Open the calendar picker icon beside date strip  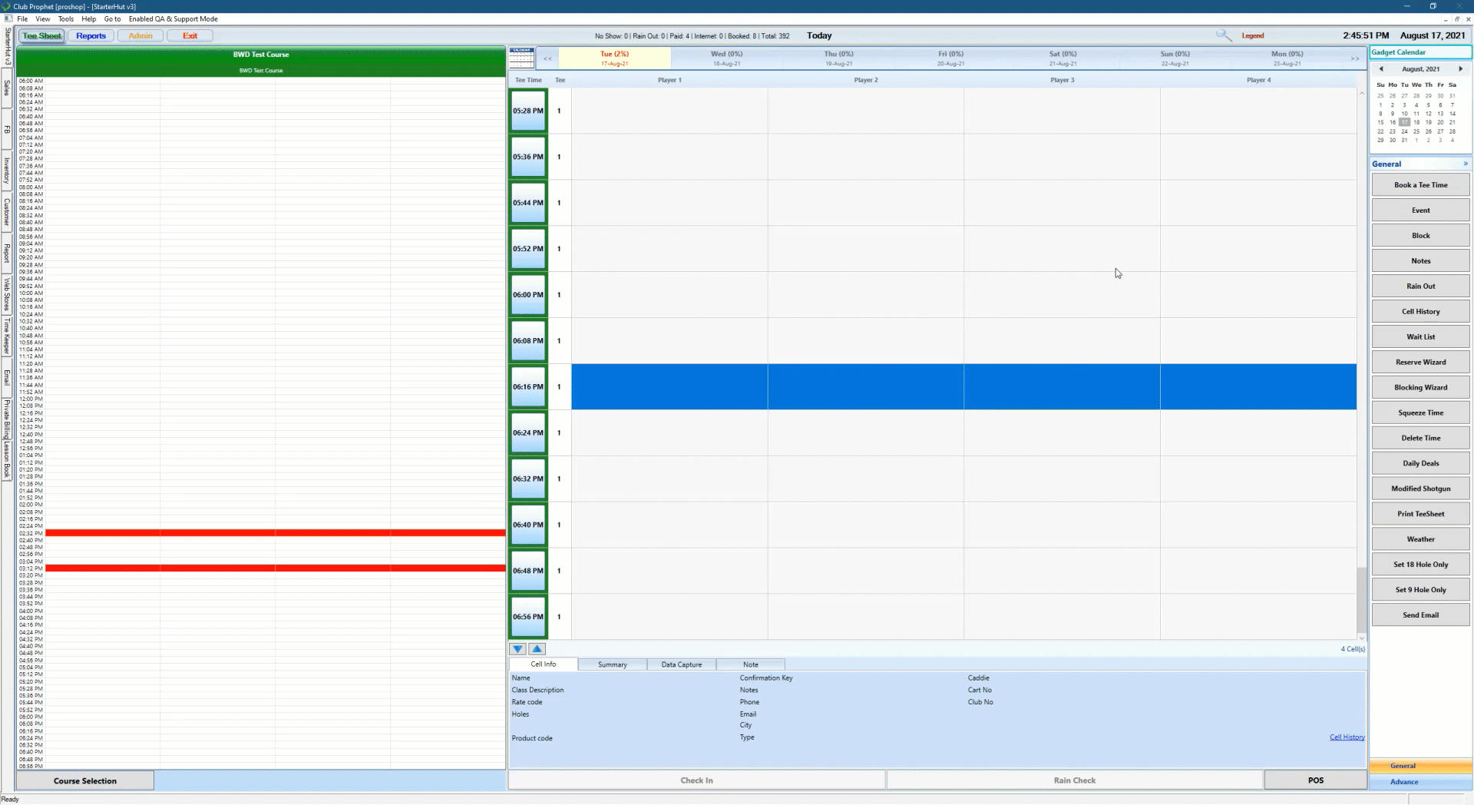coord(521,58)
